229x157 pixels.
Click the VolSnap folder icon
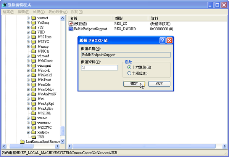[x=34, y=22]
